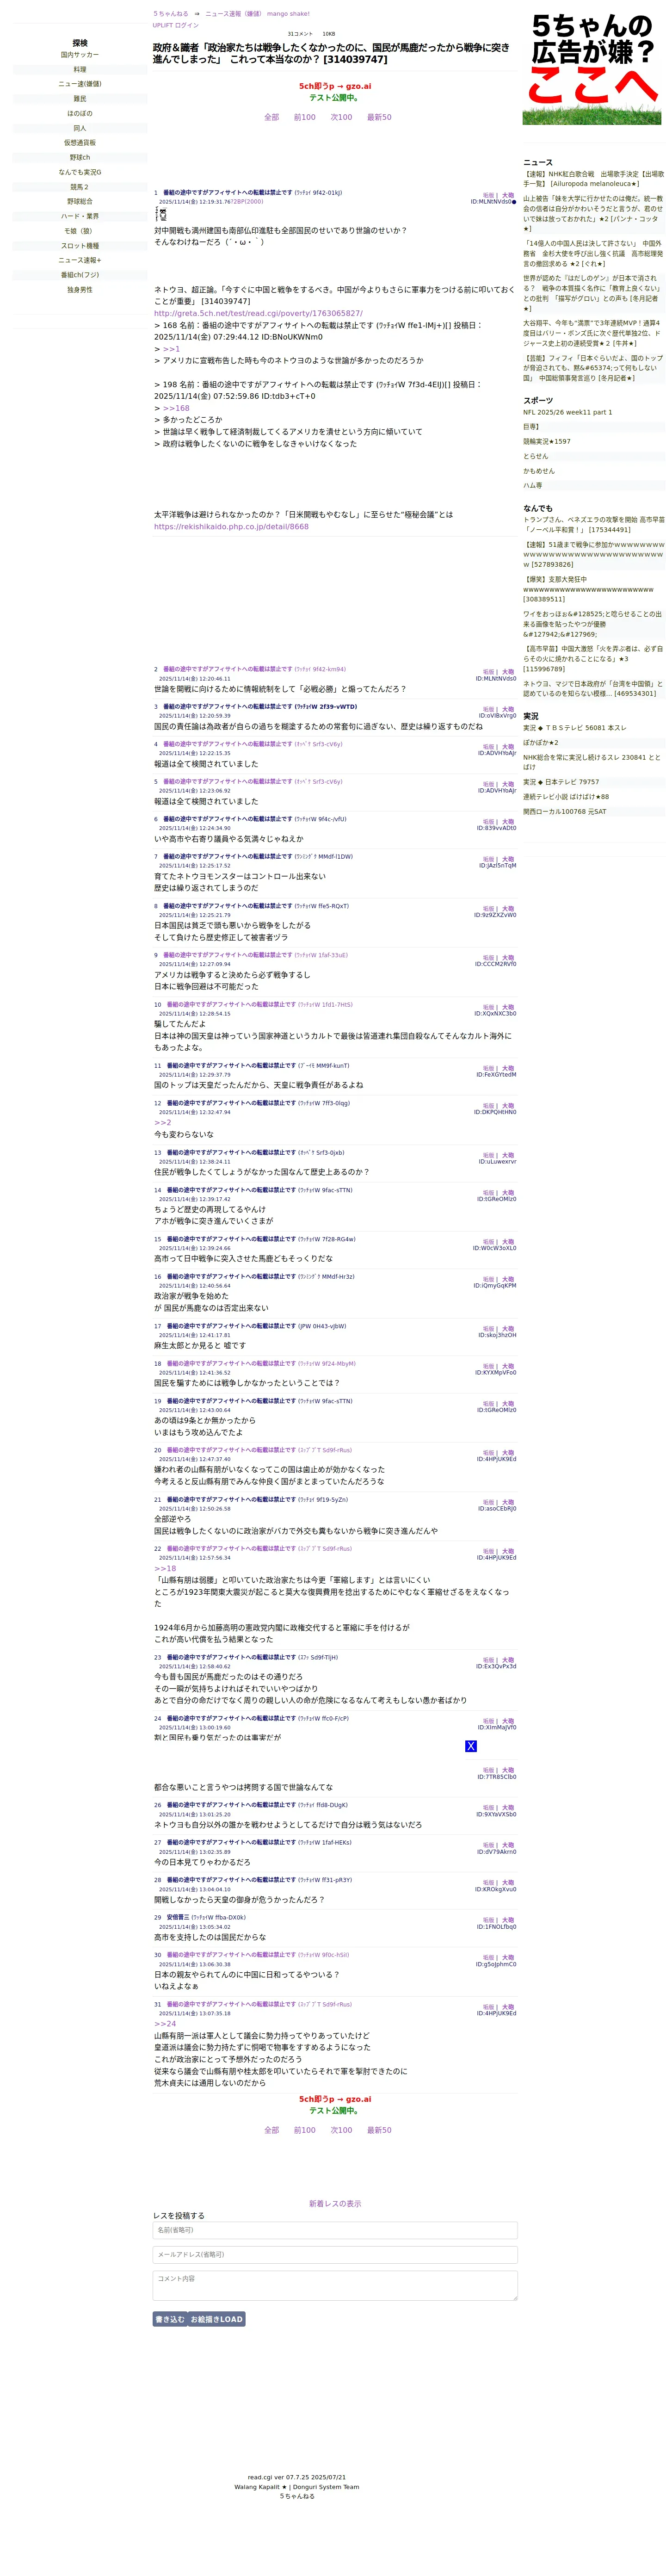666x2576 pixels.
Task: Open ニュース速報(嫌儲) breadcrumb link
Action: tap(233, 14)
